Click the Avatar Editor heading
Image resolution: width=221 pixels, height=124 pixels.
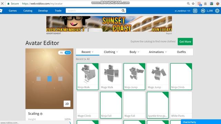42,43
